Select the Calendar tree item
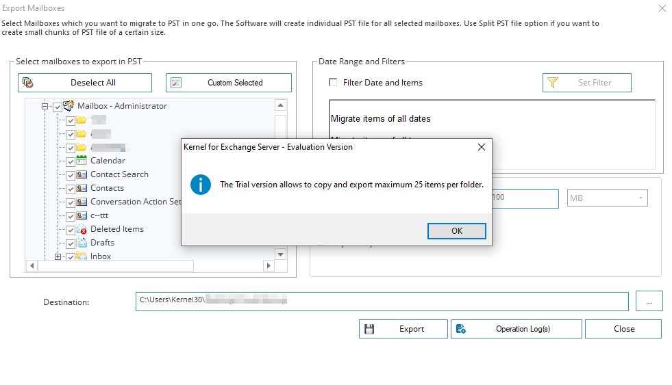 click(108, 161)
